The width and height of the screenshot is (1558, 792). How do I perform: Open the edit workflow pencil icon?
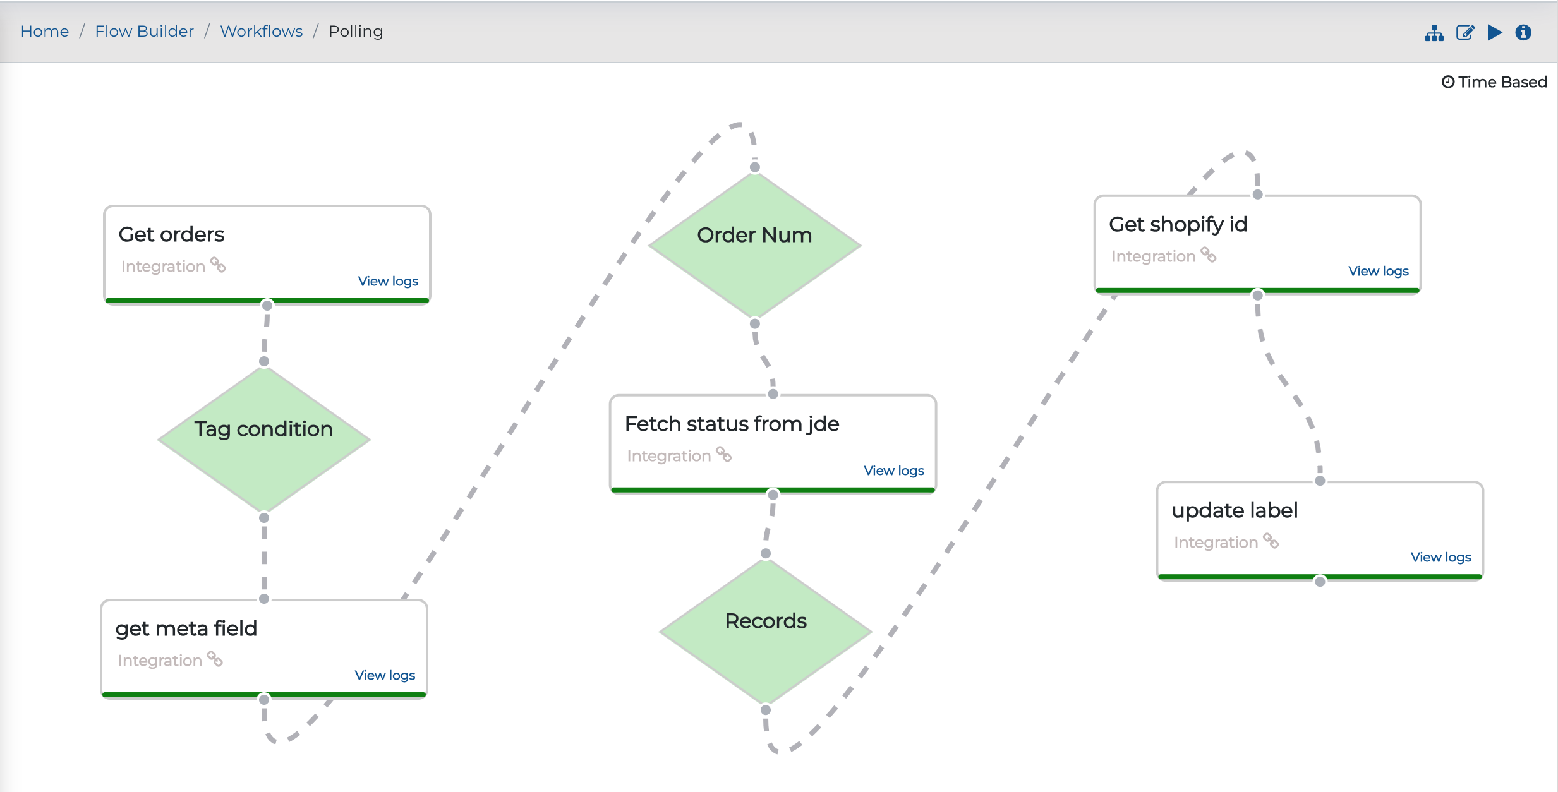point(1465,33)
